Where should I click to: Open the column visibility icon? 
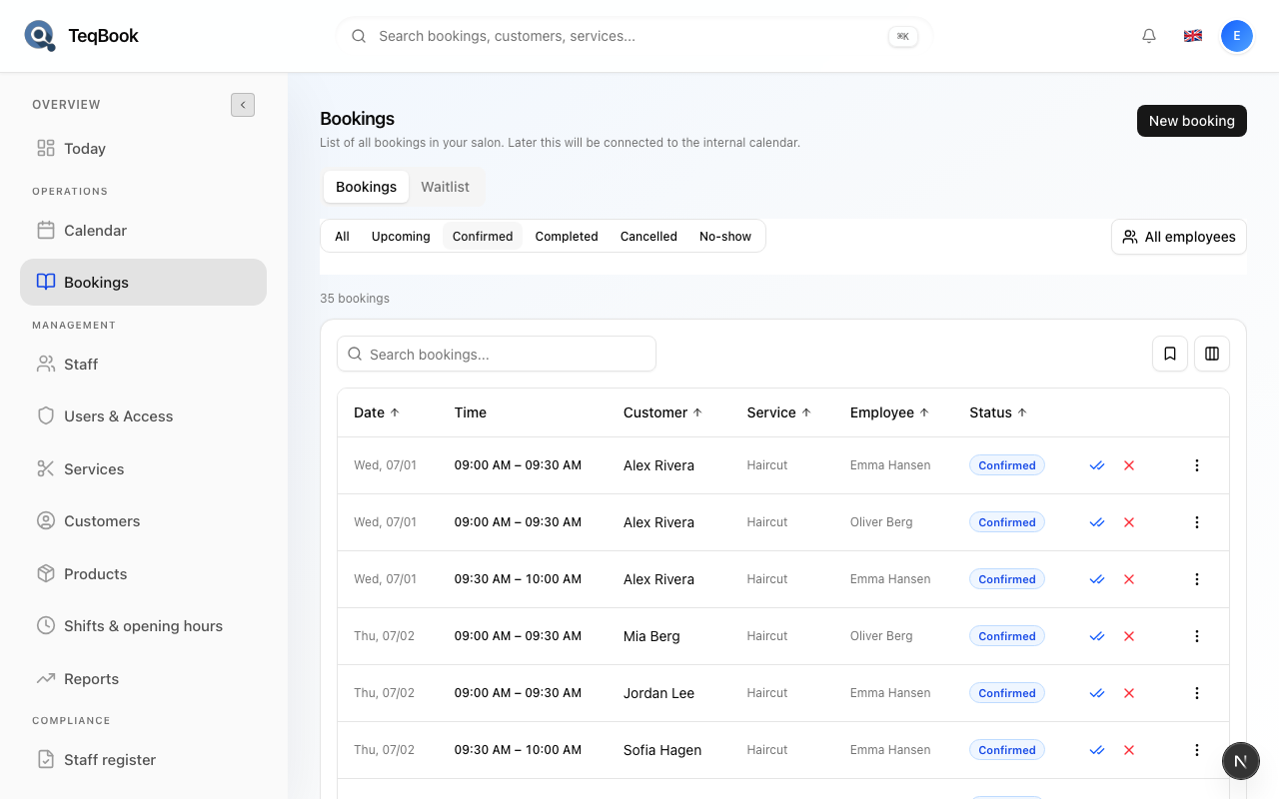(1212, 354)
